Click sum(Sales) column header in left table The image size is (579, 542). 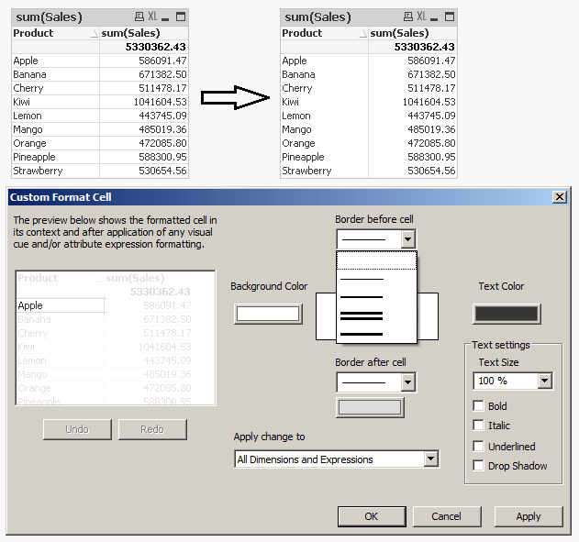pos(144,33)
